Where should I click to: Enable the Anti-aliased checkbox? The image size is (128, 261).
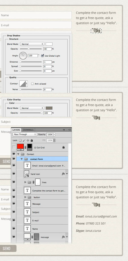[x=32, y=84]
